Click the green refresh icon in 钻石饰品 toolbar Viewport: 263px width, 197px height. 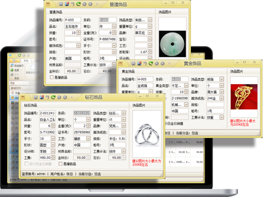[53, 97]
